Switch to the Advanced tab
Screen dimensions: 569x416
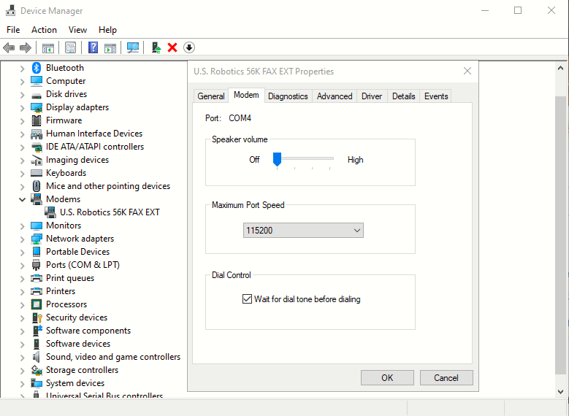tap(335, 96)
